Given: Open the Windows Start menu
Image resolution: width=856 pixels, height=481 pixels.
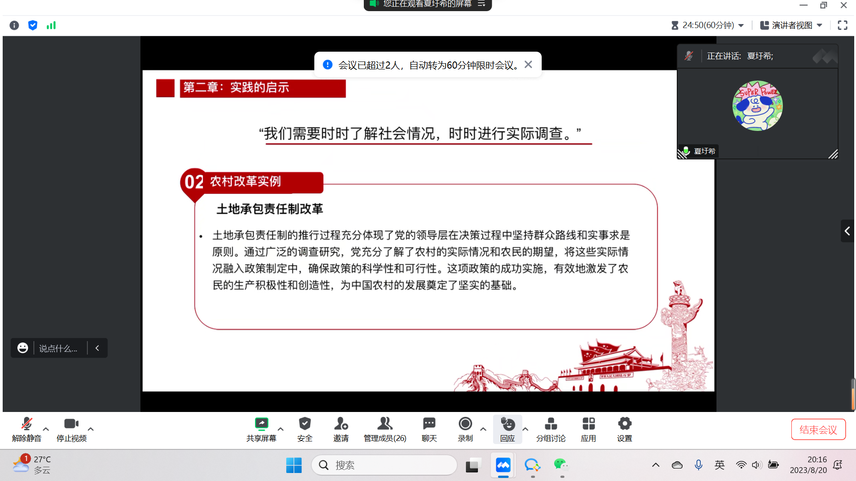Looking at the screenshot, I should [294, 465].
